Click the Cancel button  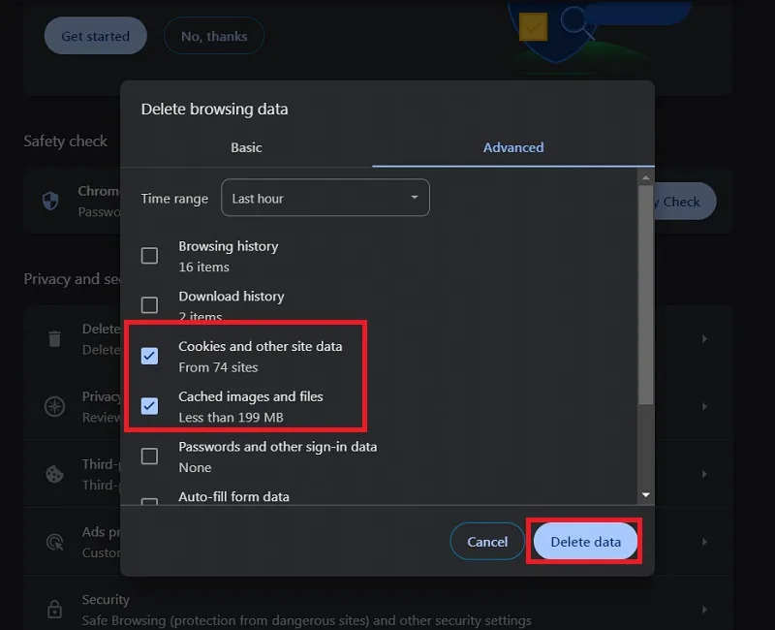(x=487, y=542)
